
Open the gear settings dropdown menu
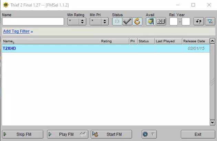(149, 134)
